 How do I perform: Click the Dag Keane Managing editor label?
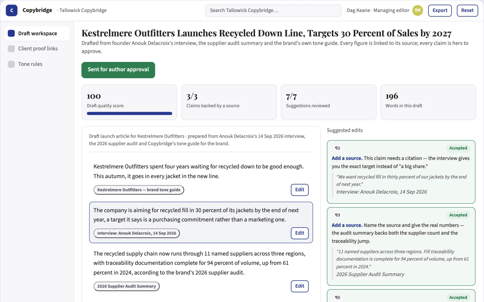tap(378, 11)
